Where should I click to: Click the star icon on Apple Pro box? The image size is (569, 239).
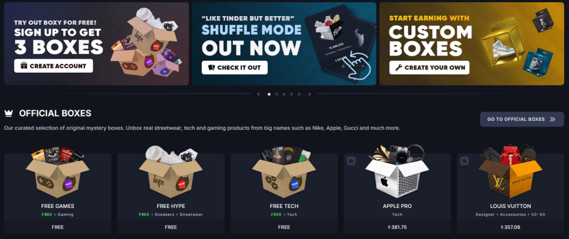pyautogui.click(x=351, y=161)
